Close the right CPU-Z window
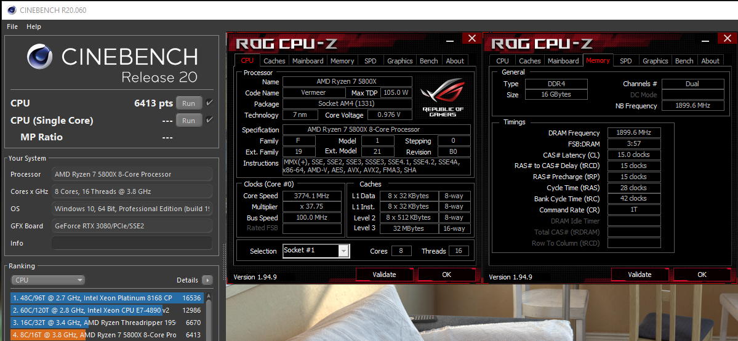 [x=727, y=39]
